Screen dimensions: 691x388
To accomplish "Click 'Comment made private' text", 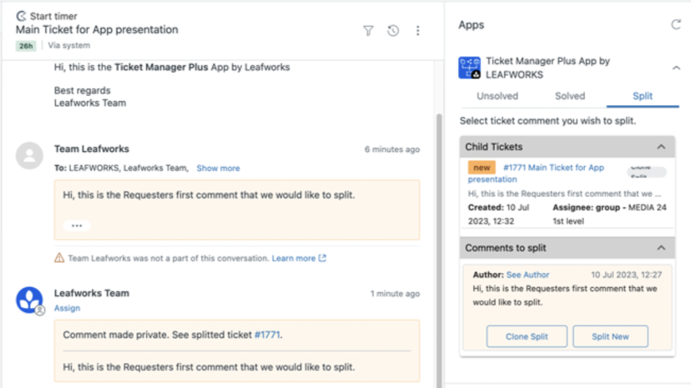I will (116, 335).
